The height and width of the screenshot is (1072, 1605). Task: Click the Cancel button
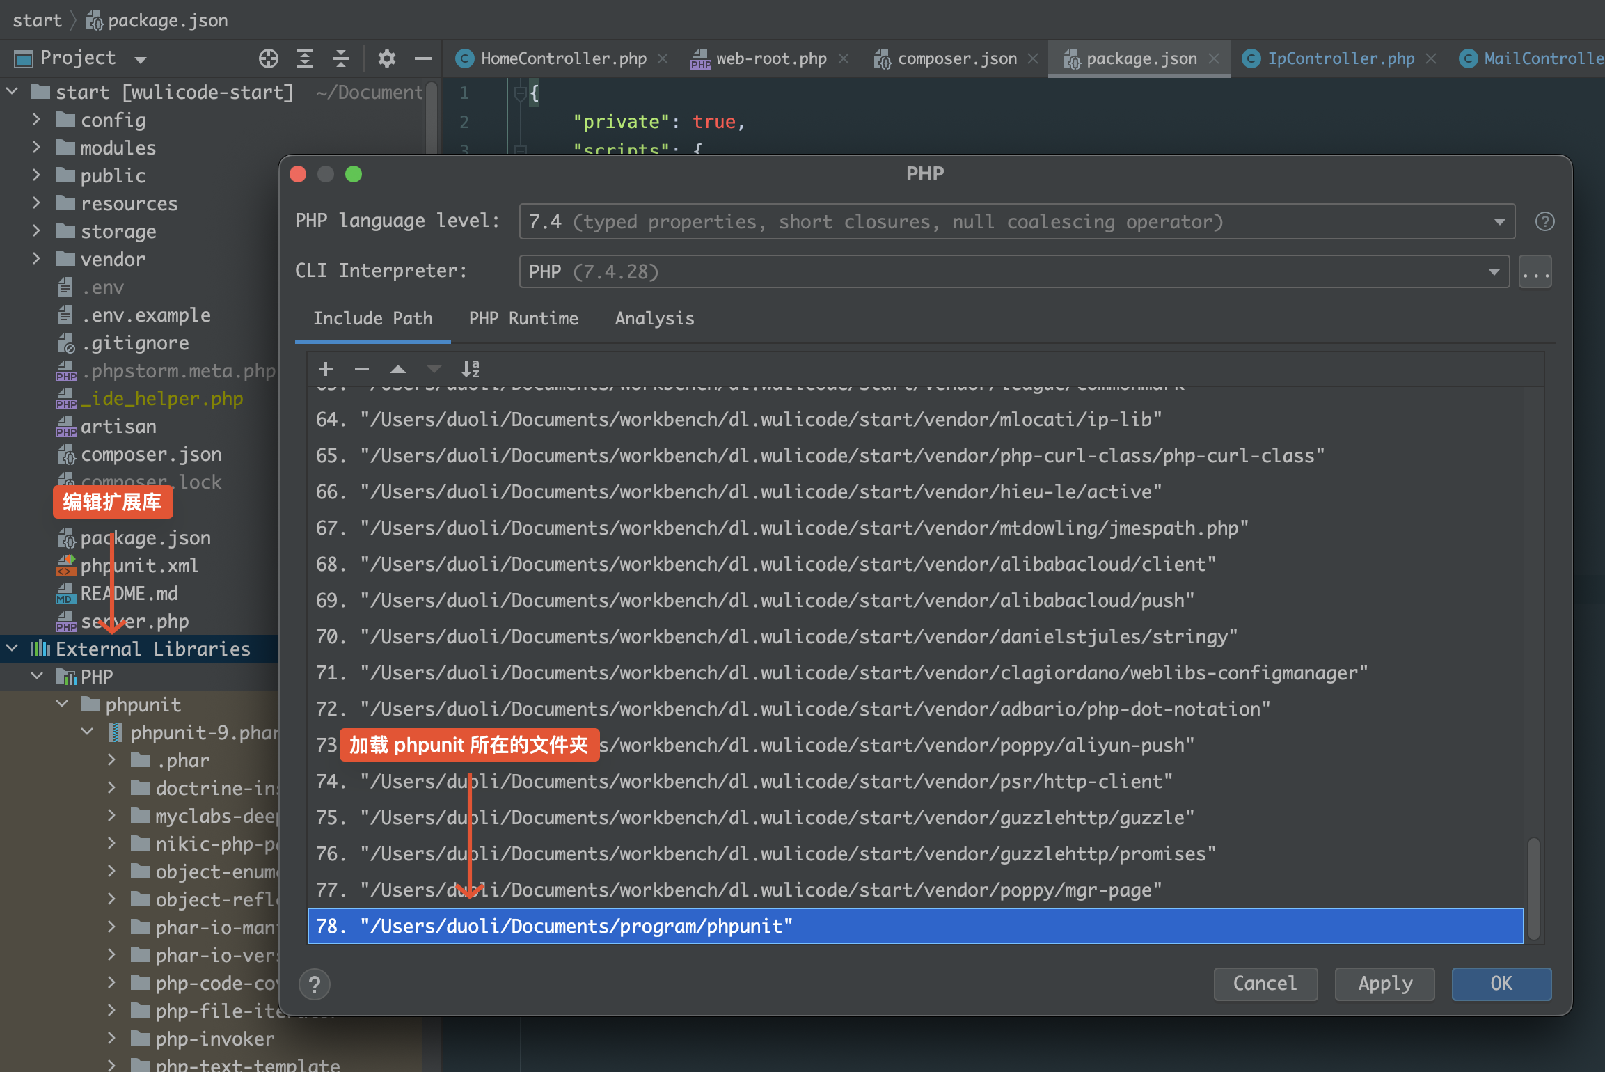pos(1265,984)
